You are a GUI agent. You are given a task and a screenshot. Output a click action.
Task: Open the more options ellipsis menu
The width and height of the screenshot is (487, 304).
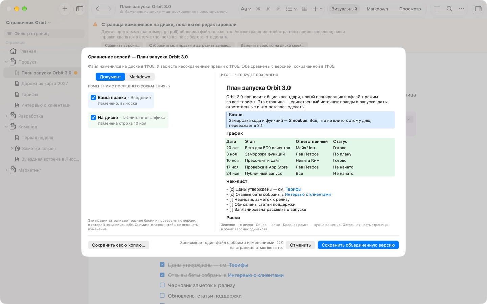click(462, 9)
